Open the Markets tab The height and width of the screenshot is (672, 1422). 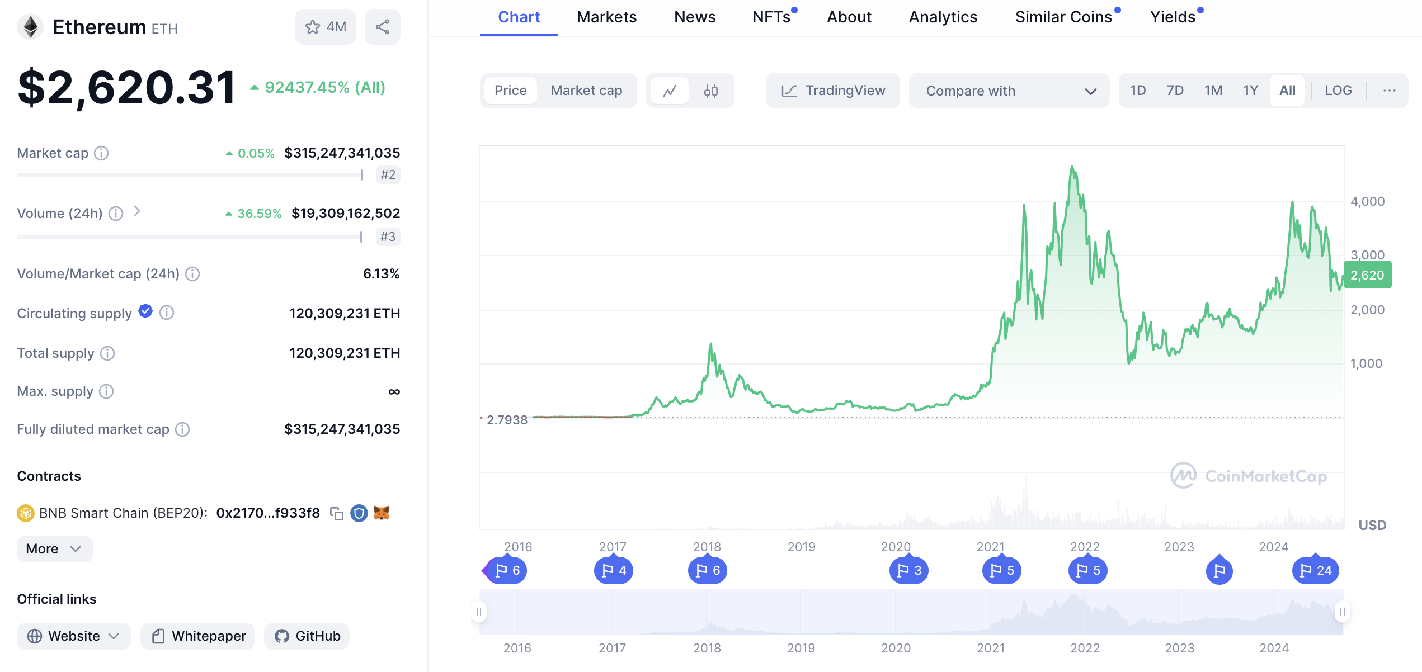pos(606,17)
